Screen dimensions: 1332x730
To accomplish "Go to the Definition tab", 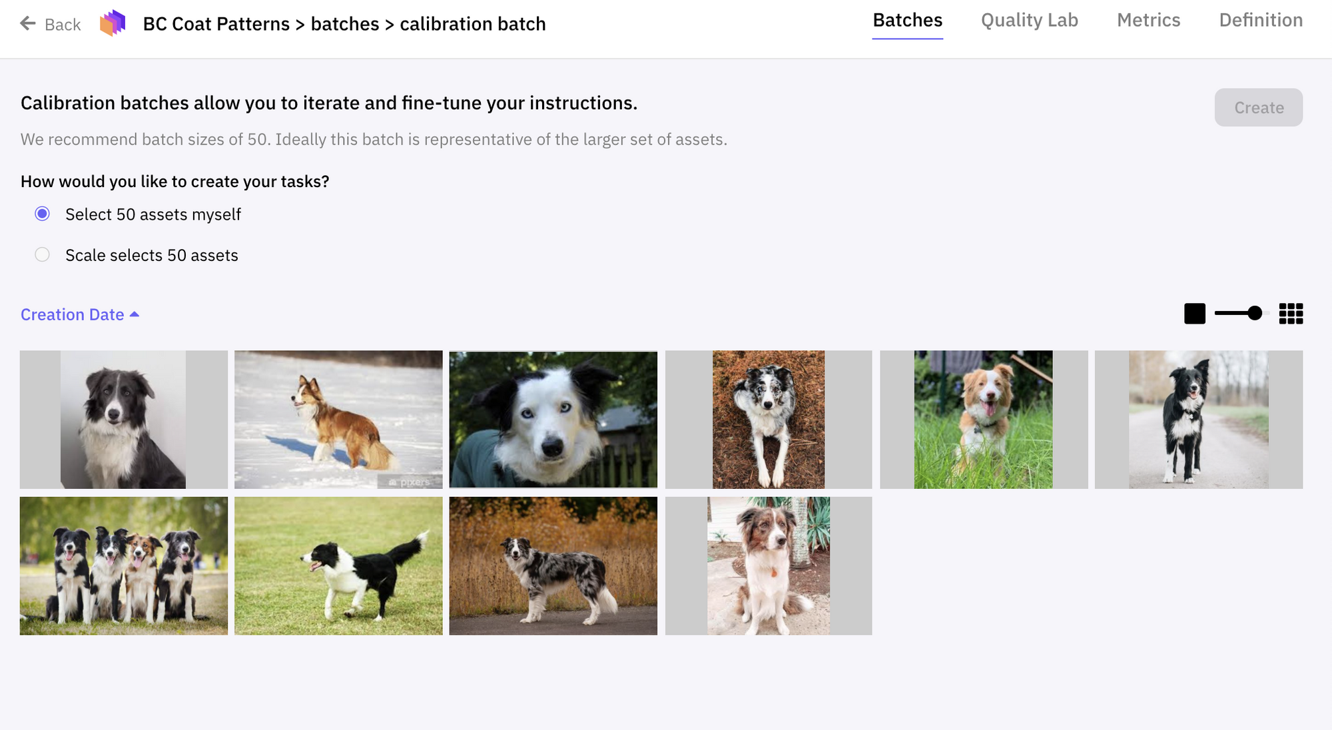I will 1260,21.
